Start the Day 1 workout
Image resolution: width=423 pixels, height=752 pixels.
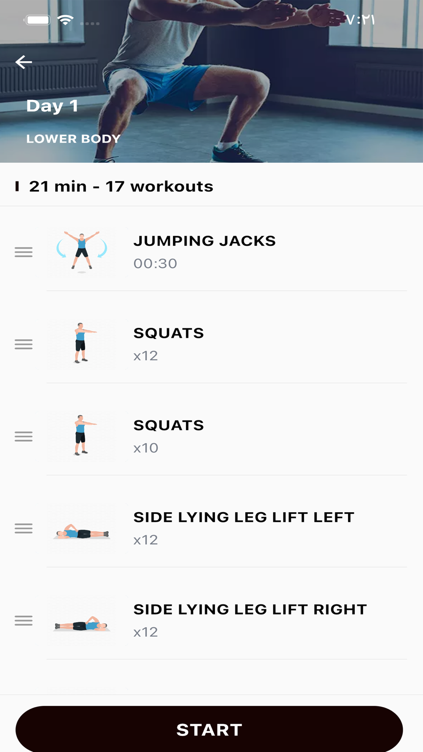pyautogui.click(x=209, y=729)
